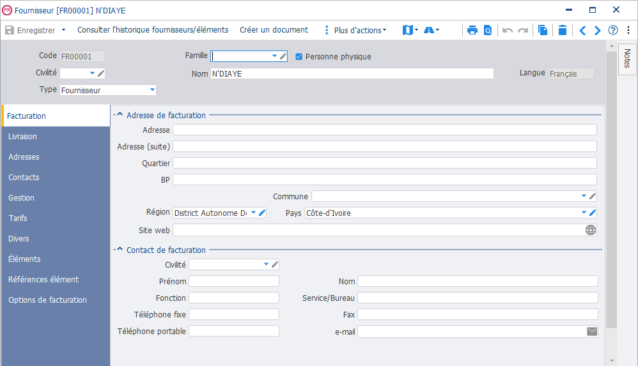Expand the Pays Côte-d'Ivoire dropdown
The width and height of the screenshot is (638, 366).
(584, 213)
